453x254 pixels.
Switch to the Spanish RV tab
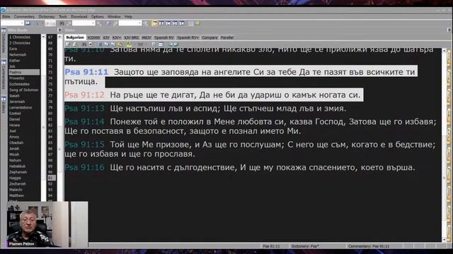tap(164, 37)
